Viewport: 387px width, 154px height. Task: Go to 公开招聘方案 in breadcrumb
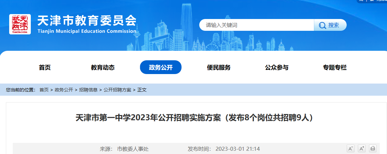point(118,90)
